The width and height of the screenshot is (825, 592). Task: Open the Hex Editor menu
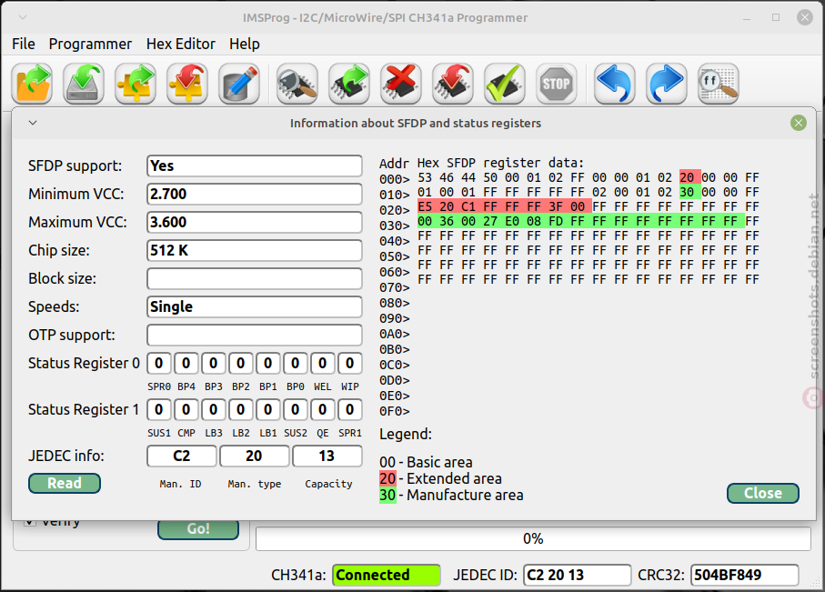pyautogui.click(x=180, y=45)
